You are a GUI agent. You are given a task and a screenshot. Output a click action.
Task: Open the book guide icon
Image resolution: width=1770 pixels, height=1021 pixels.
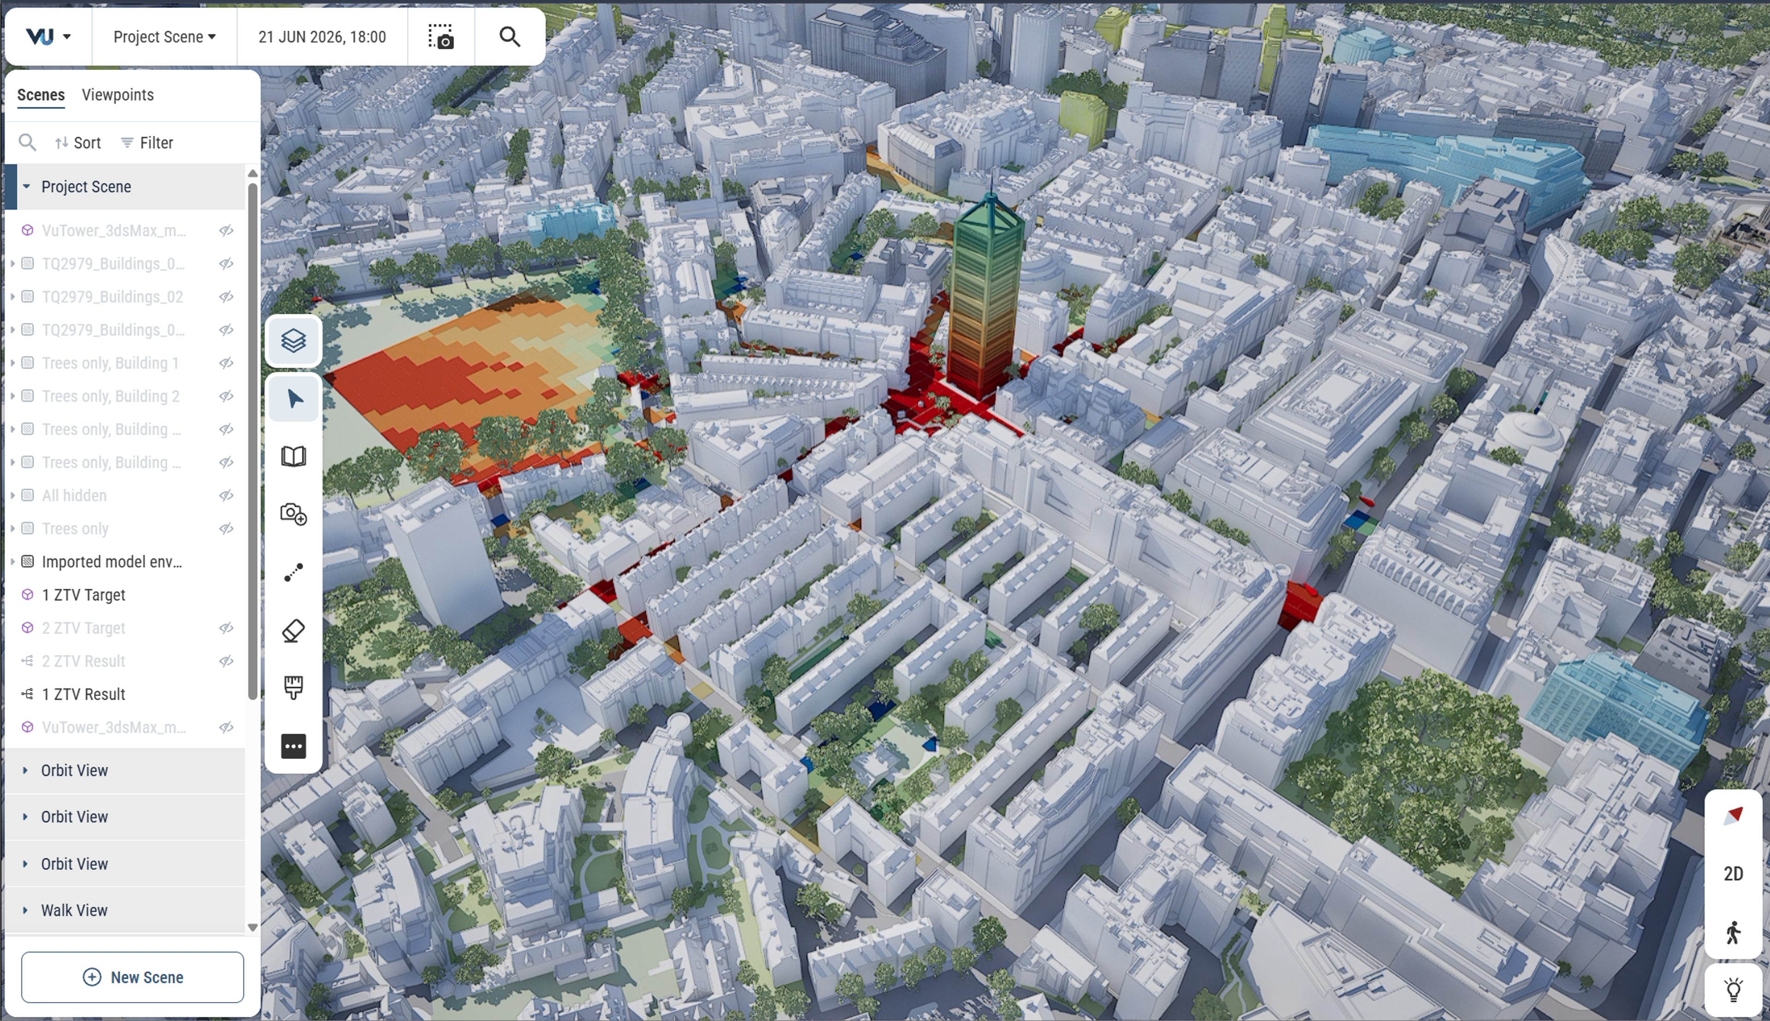(293, 457)
